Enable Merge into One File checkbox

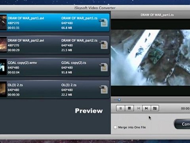point(115,128)
